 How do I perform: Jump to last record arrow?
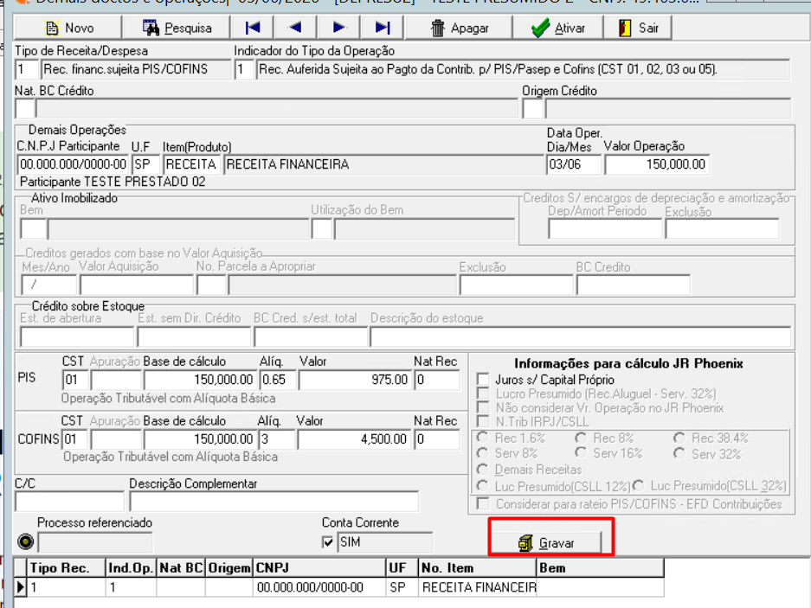point(383,28)
